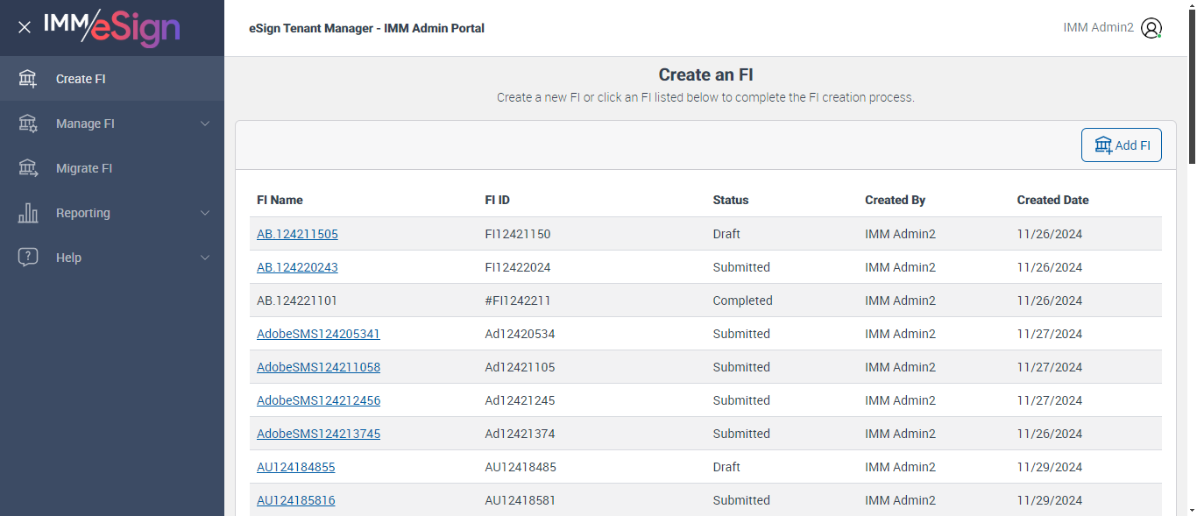Click the Status column header
The image size is (1197, 516).
[x=731, y=200]
